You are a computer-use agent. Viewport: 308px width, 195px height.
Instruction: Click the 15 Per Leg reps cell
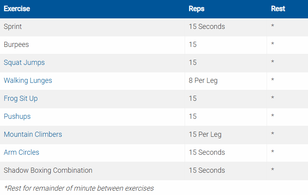(x=205, y=134)
